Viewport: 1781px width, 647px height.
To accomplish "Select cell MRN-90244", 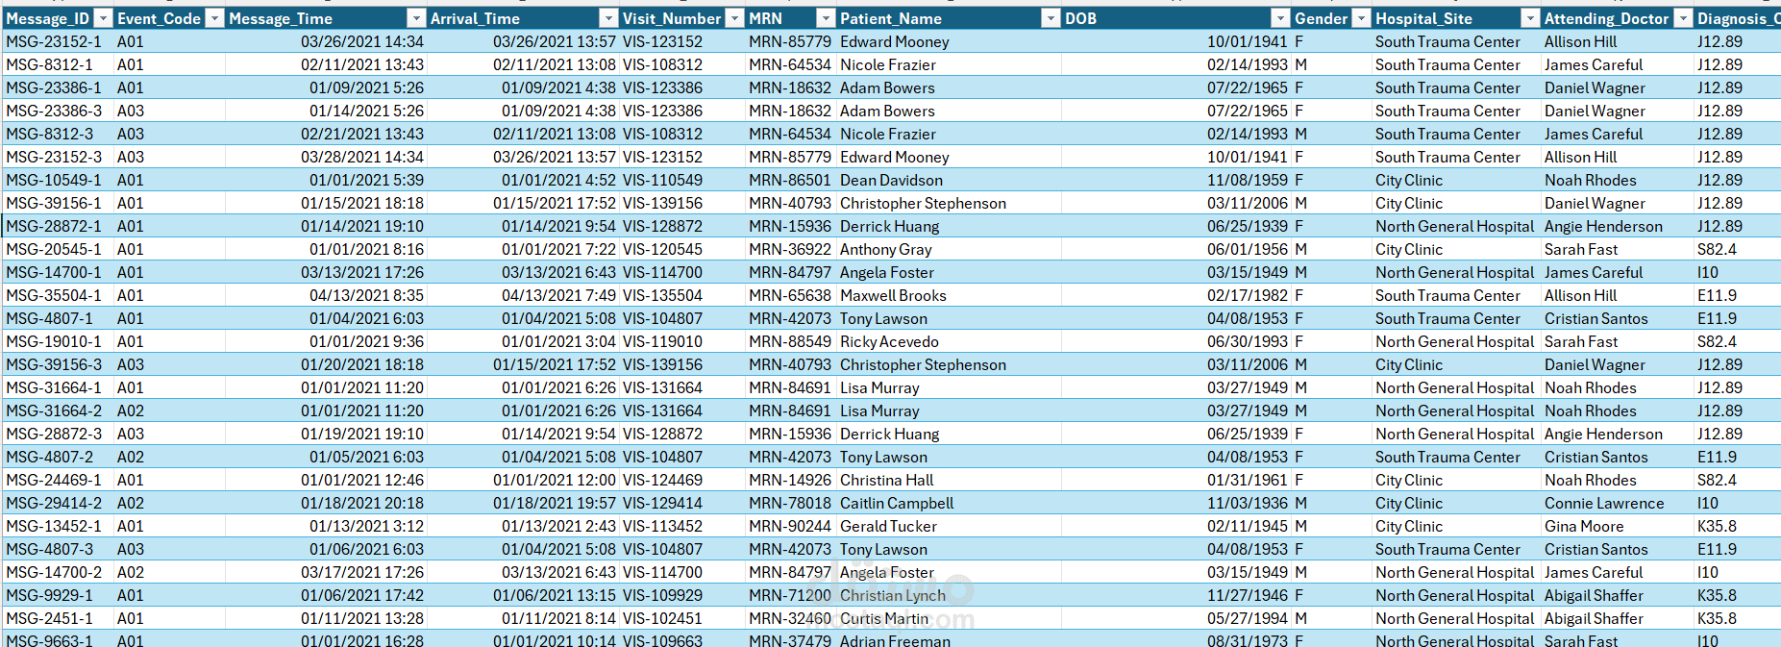I will coord(790,526).
